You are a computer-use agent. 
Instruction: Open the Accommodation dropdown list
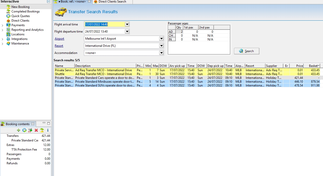[x=161, y=53]
